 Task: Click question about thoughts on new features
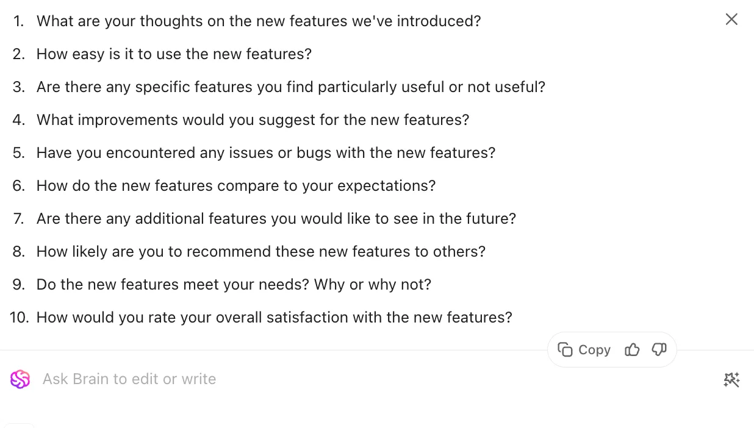click(x=259, y=21)
